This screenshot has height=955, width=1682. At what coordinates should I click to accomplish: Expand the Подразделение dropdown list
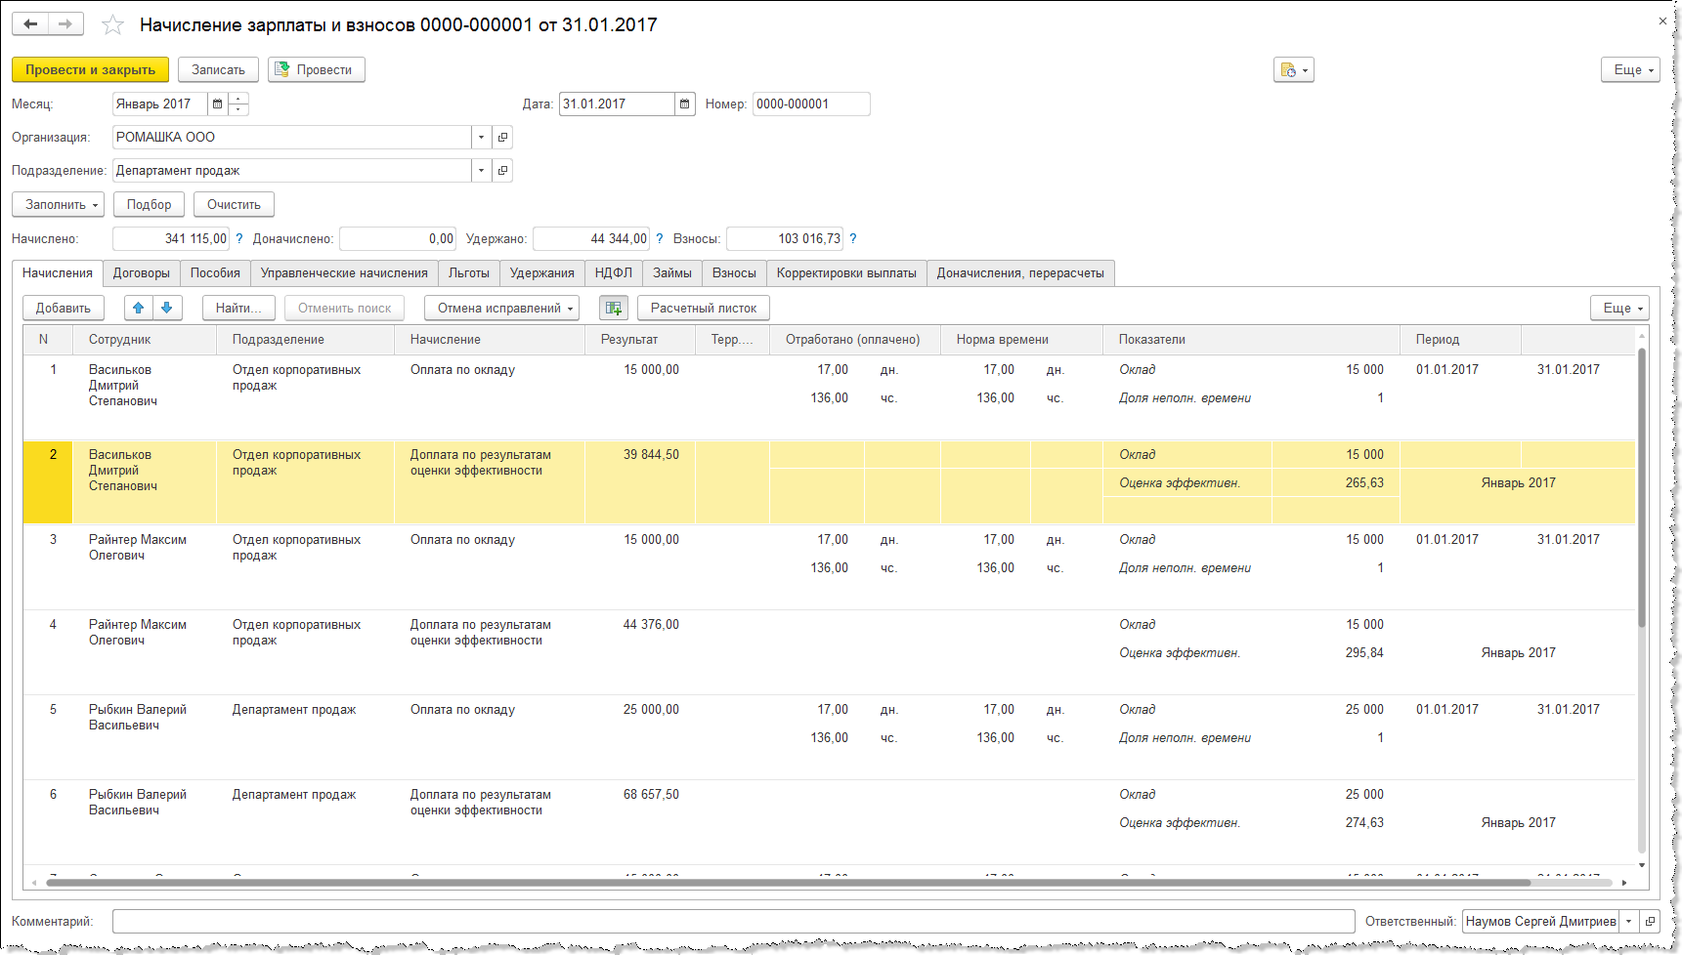481,171
